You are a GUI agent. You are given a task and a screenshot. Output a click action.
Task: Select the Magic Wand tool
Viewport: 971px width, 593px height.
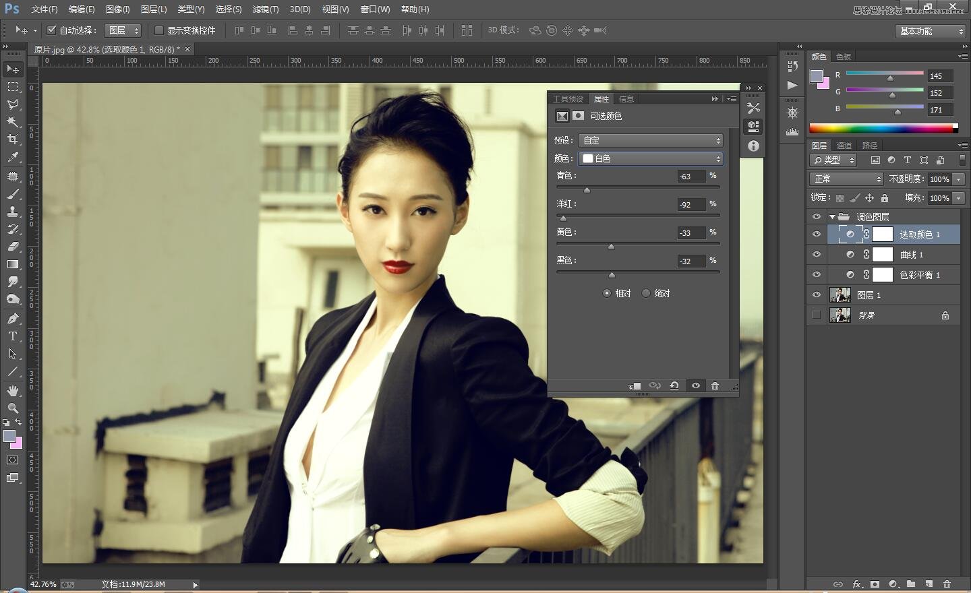click(x=12, y=122)
